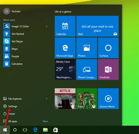Image resolution: width=139 pixels, height=134 pixels.
Task: Open File Explorer from the taskbar
Action: point(45,130)
